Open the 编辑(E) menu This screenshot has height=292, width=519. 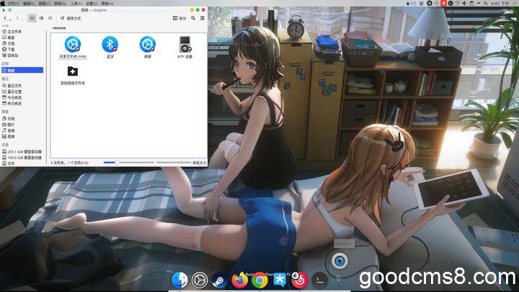(29, 4)
